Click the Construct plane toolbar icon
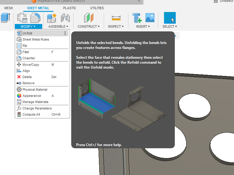234x175 pixels. click(89, 18)
